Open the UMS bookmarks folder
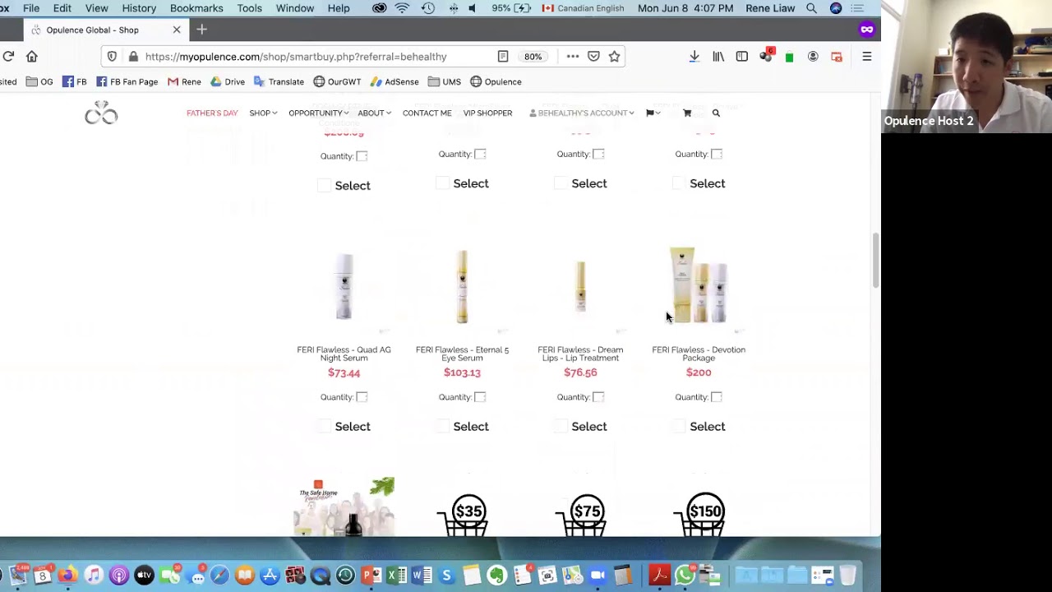 (x=444, y=81)
